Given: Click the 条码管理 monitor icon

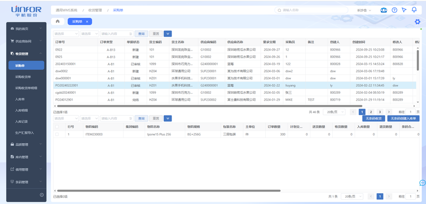Looking at the screenshot, I should (12, 182).
